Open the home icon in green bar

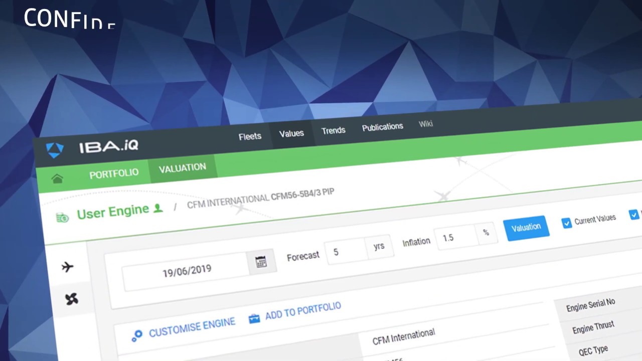tap(57, 179)
